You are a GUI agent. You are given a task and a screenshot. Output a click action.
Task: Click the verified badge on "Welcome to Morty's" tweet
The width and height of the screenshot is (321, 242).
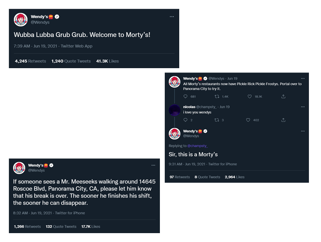[57, 17]
